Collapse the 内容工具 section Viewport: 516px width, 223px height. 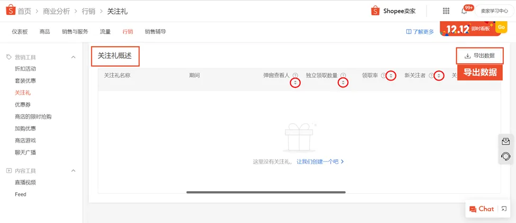[x=74, y=171]
